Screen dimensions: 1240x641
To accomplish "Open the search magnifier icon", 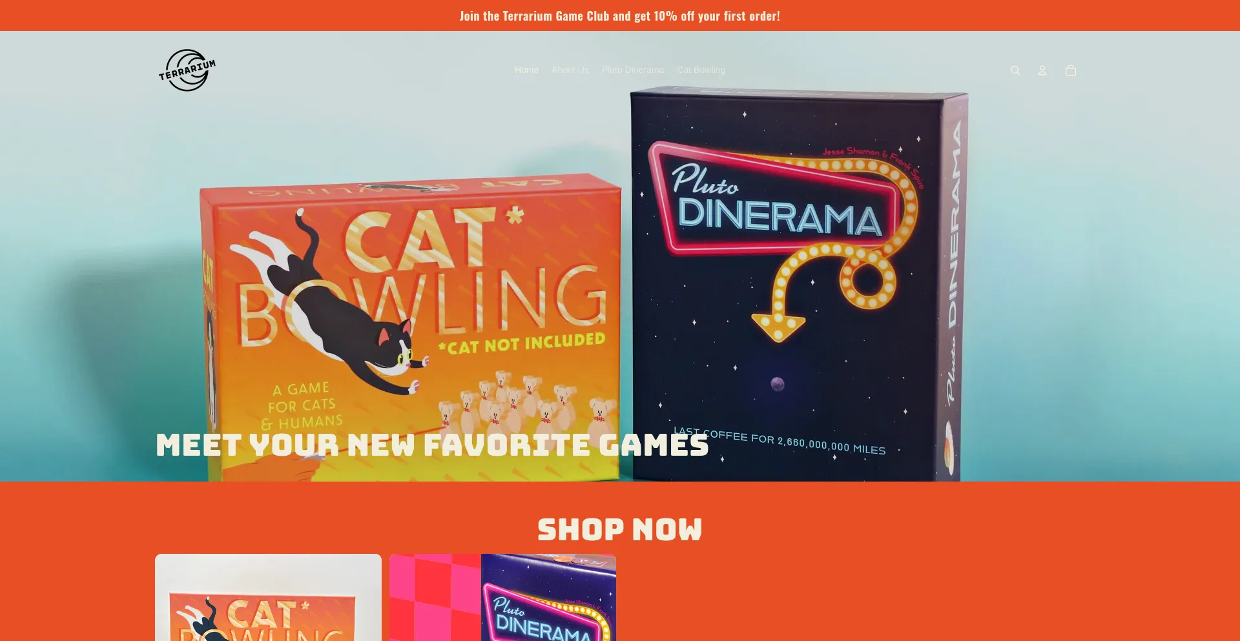I will [x=1015, y=70].
